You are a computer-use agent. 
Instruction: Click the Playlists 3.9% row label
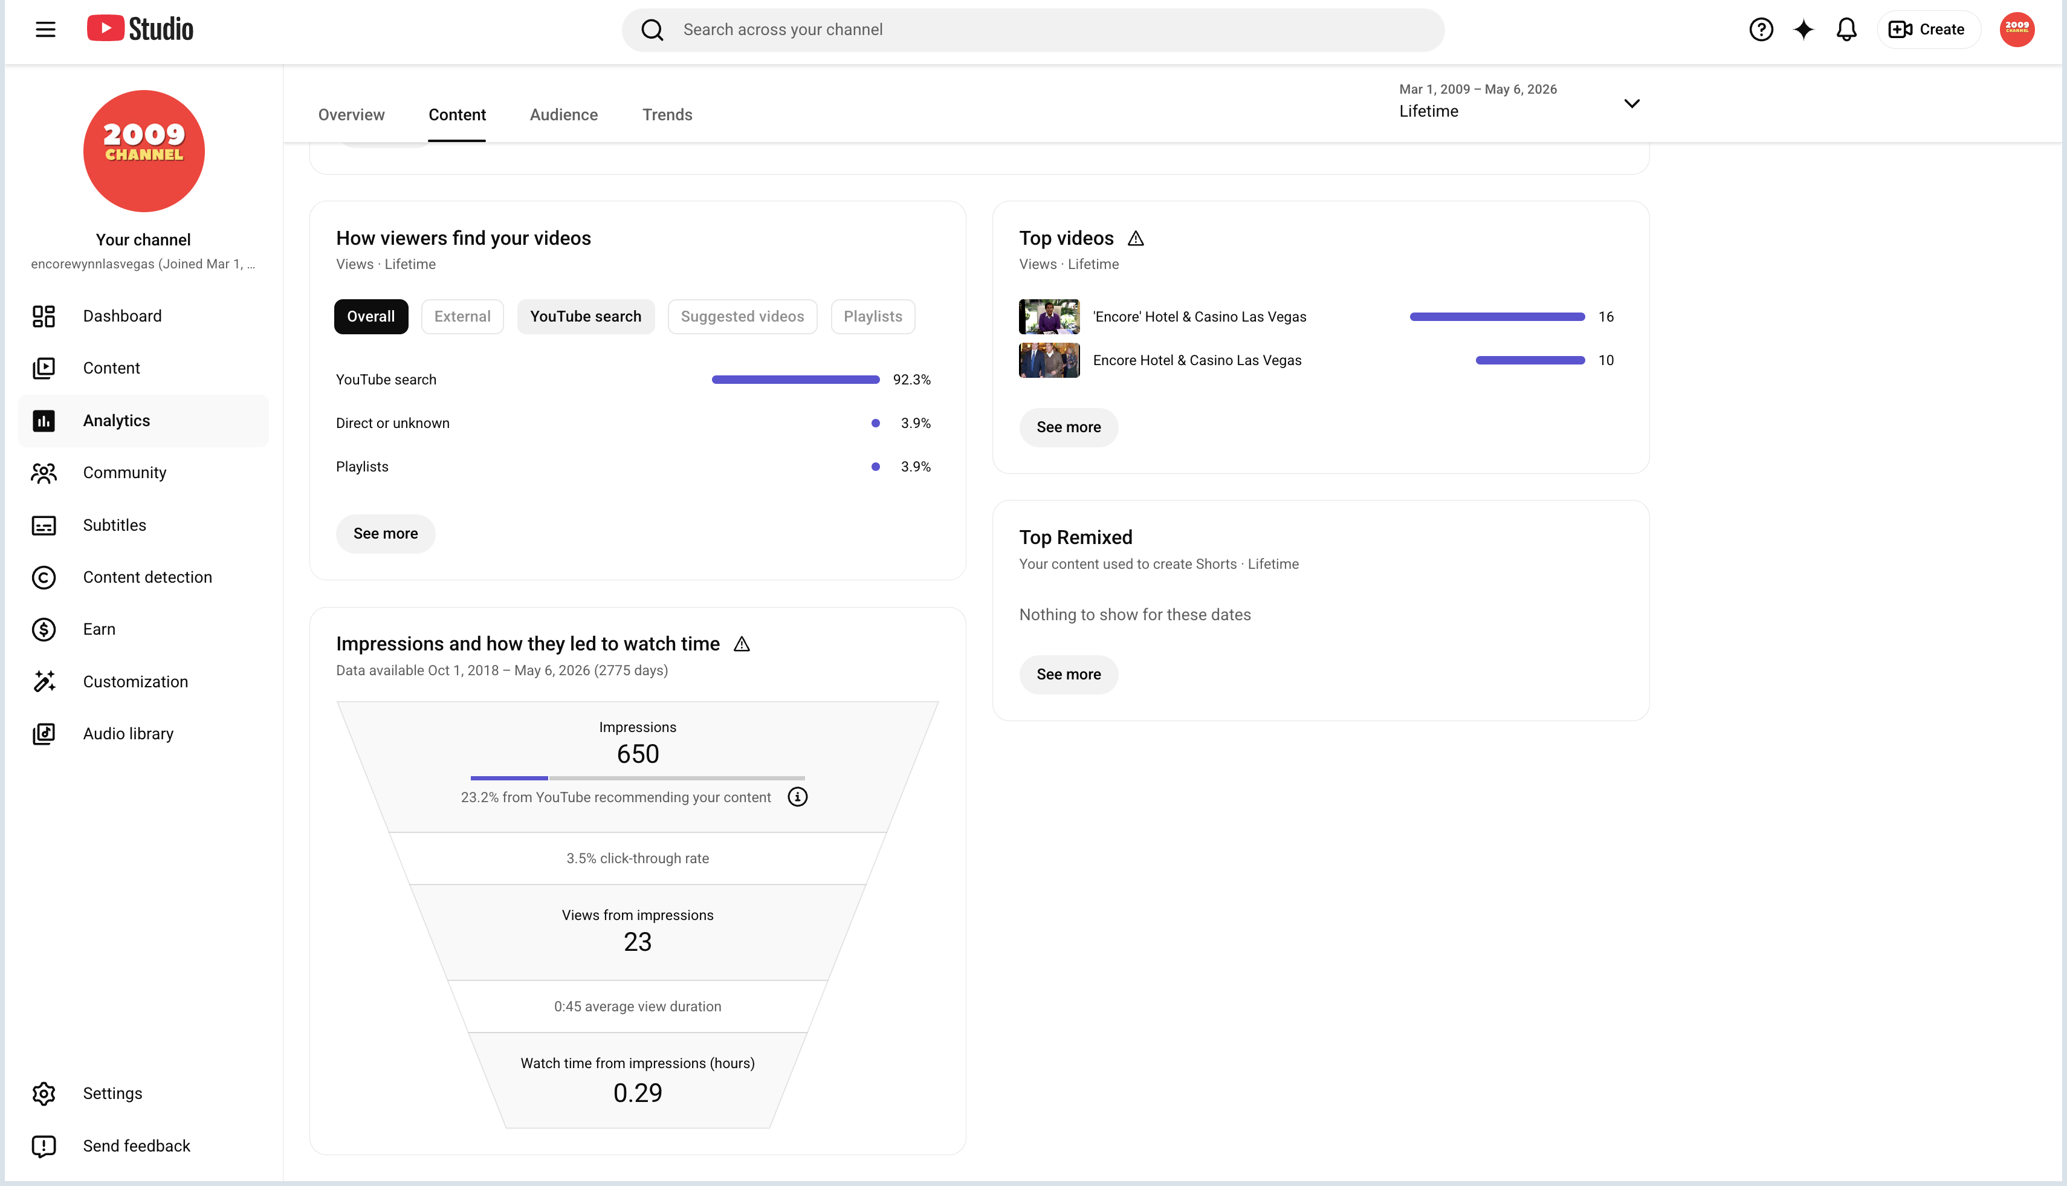click(x=363, y=467)
